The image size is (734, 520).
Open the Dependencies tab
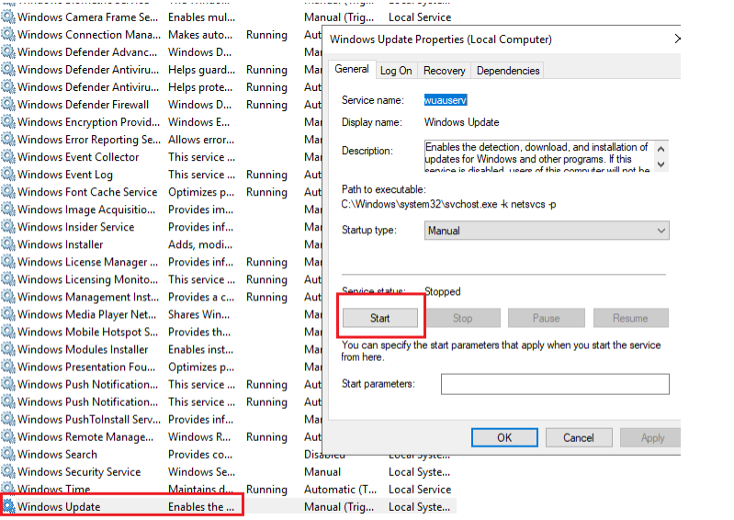point(508,71)
